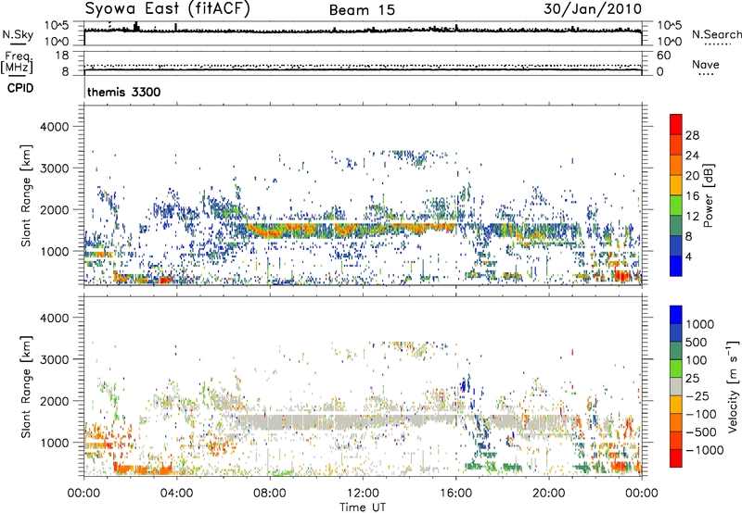Select the 'Power [dB]' colorbar title
742x513 pixels.
(x=709, y=195)
